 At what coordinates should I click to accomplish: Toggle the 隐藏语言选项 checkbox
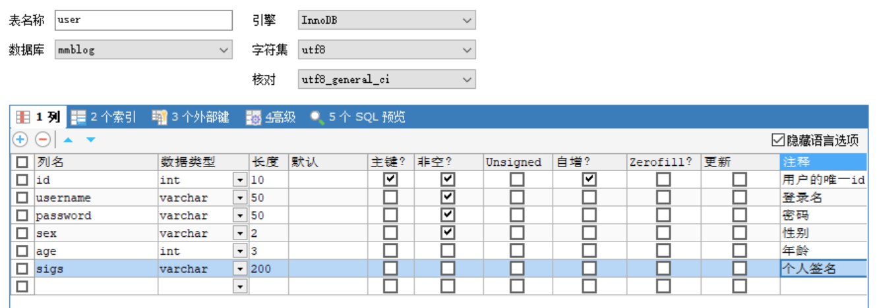coord(777,140)
